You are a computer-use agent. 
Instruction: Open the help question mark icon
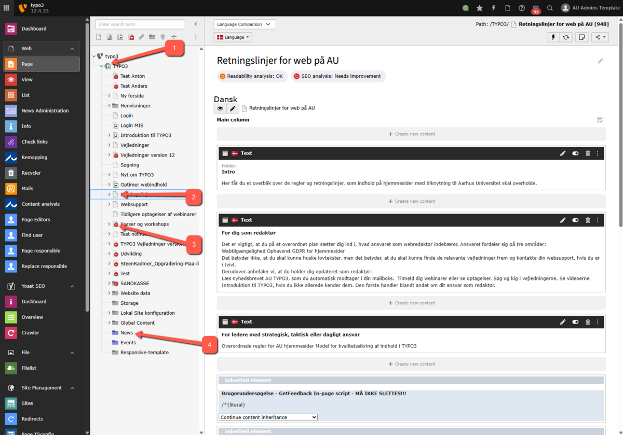point(522,8)
